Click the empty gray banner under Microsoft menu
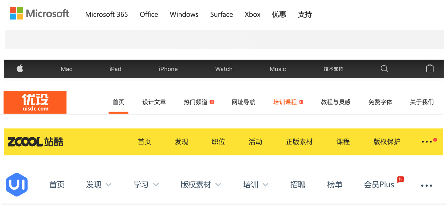The image size is (447, 210). pos(224,39)
